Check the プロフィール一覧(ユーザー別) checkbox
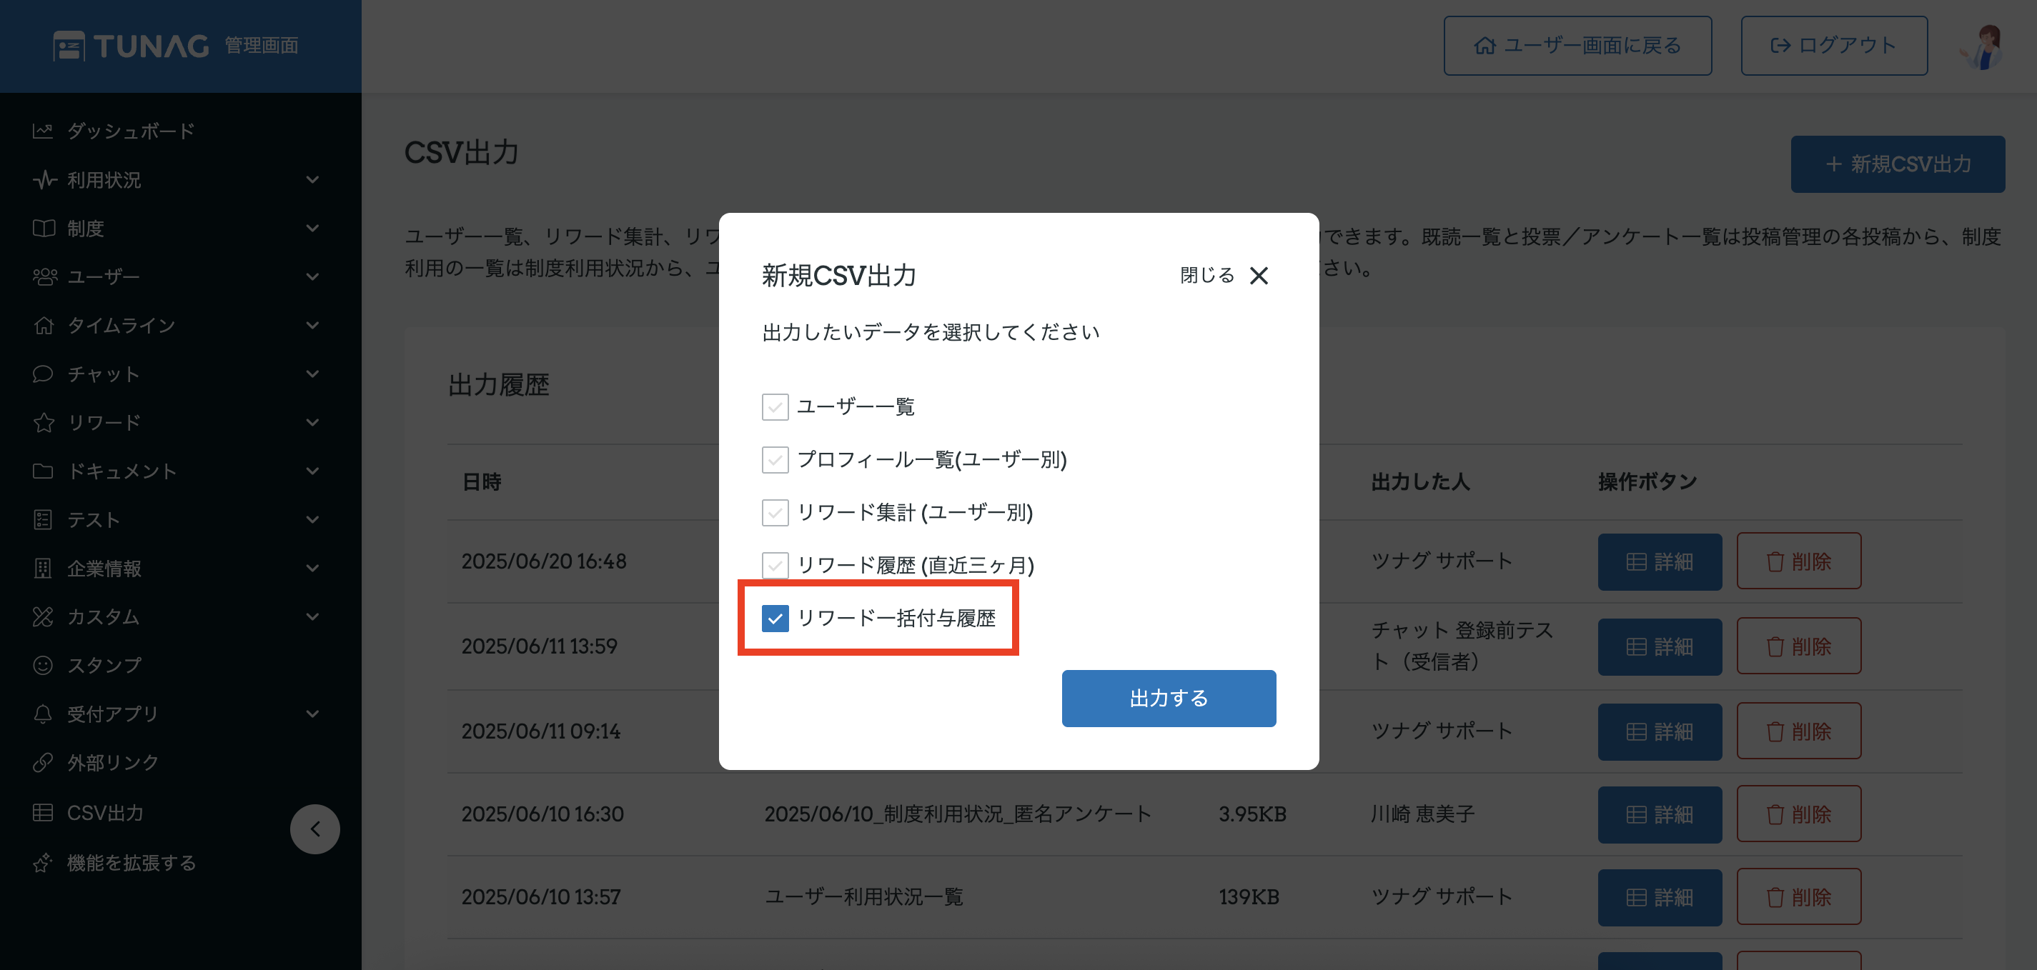Image resolution: width=2037 pixels, height=970 pixels. click(775, 459)
